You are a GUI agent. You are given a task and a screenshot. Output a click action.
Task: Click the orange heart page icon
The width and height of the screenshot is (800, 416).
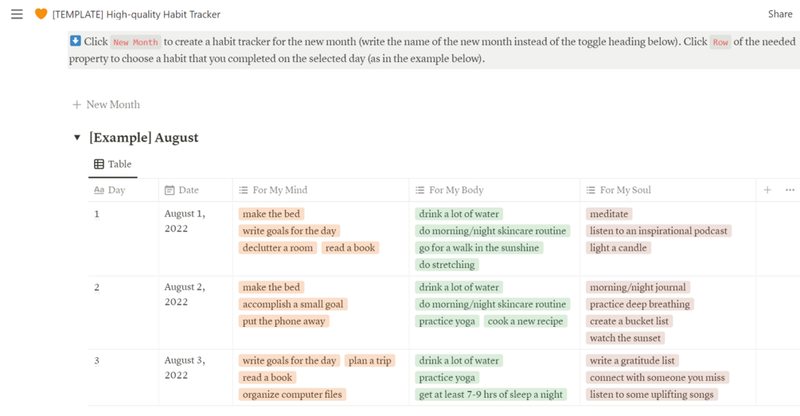coord(41,14)
